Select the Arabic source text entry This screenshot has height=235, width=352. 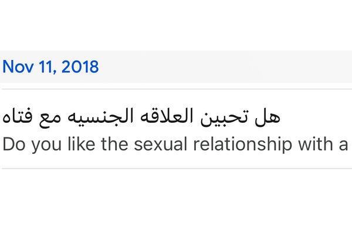141,117
